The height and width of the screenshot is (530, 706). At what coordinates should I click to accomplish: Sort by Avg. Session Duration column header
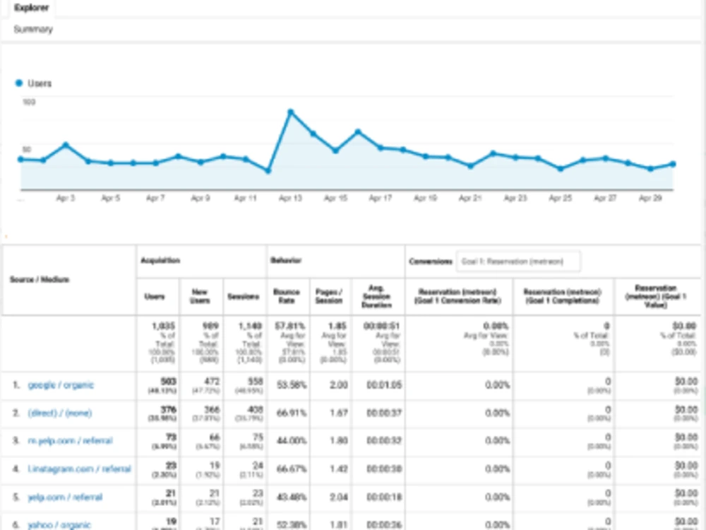[x=377, y=296]
